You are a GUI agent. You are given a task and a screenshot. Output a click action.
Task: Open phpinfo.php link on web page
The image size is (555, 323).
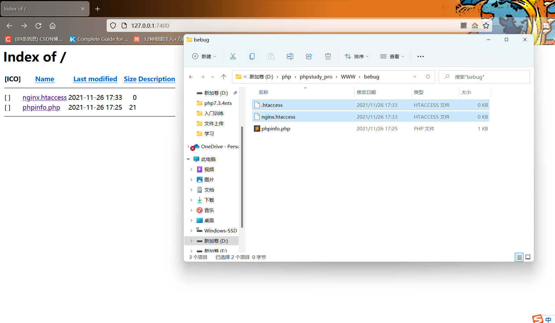tap(41, 107)
